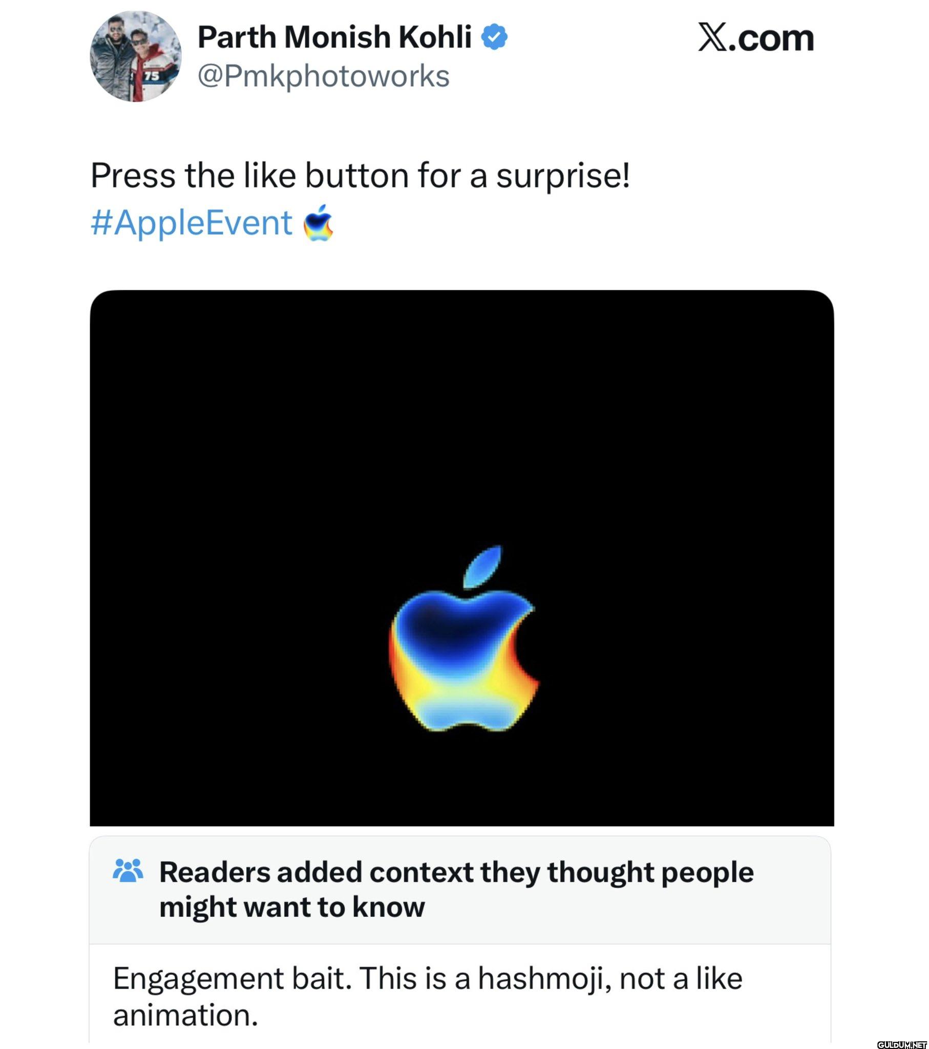929x1049 pixels.
Task: Click the blue leaf atop the Apple logo
Action: (483, 567)
